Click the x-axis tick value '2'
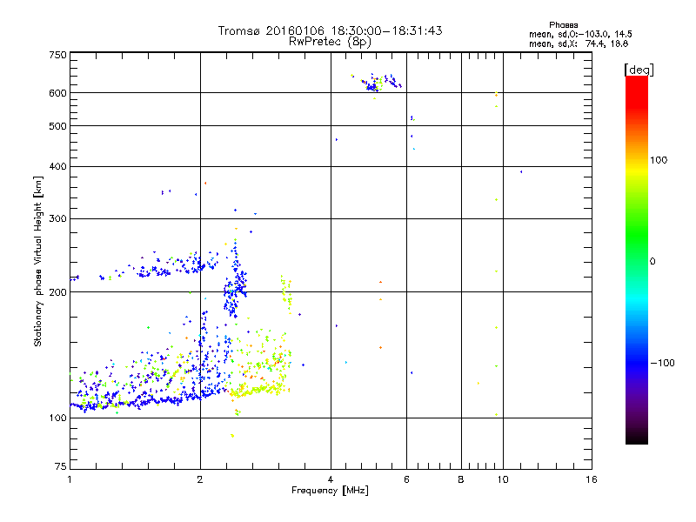The width and height of the screenshot is (696, 522). coord(200,479)
